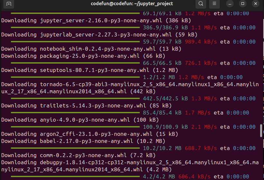Click the 1.2/1.2 MB size text
Viewport: 264px width, 180px height.
159,77
